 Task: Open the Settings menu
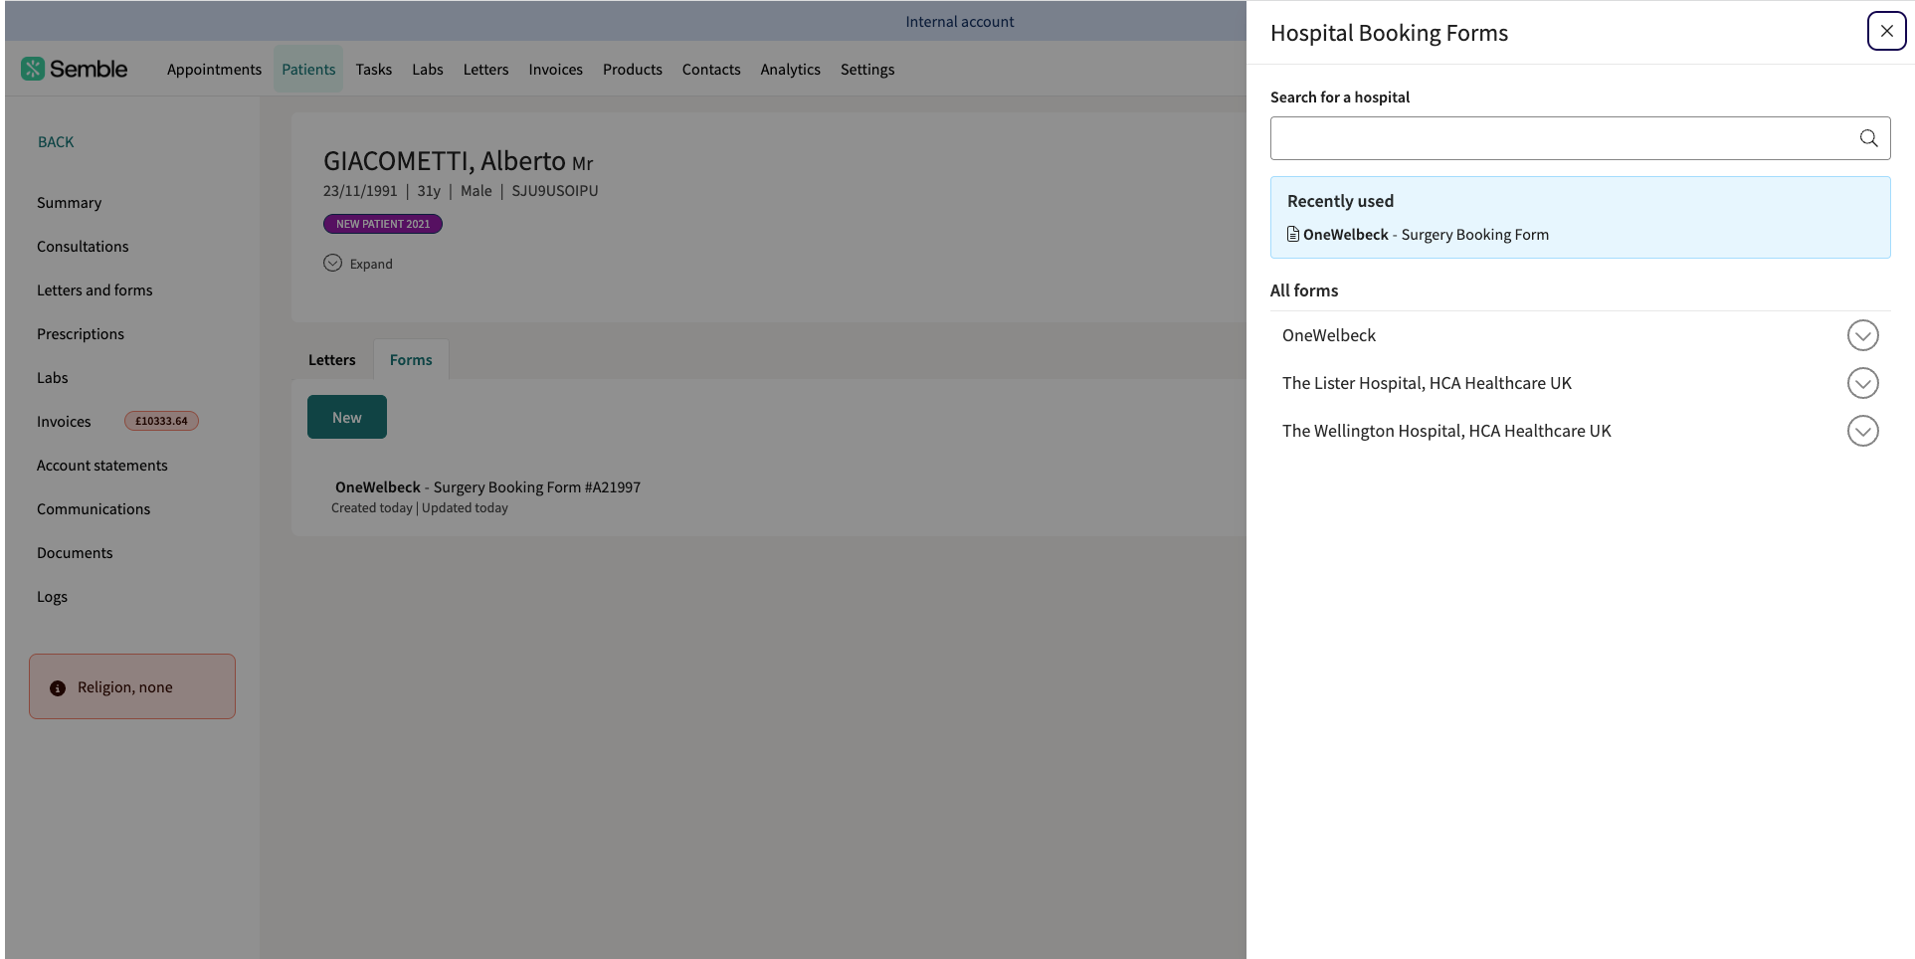tap(867, 70)
